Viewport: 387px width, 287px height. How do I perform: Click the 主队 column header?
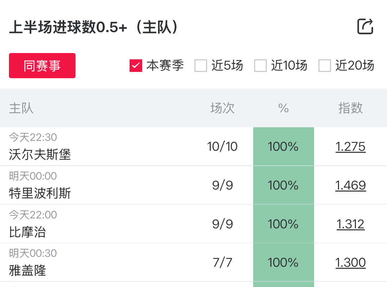click(x=21, y=108)
